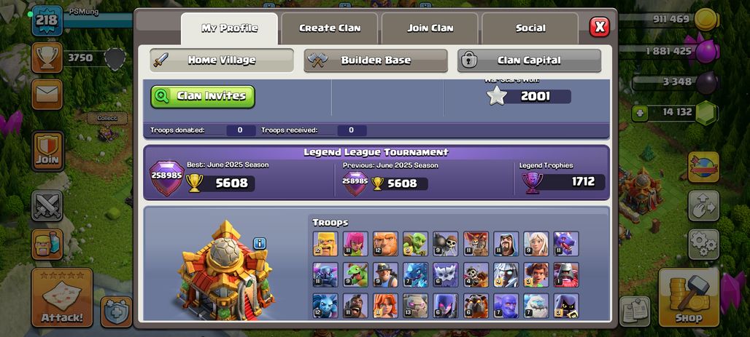
Task: Select the Home Village view
Action: [222, 60]
